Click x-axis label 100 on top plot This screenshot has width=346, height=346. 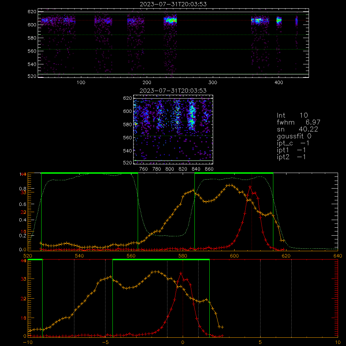81,83
